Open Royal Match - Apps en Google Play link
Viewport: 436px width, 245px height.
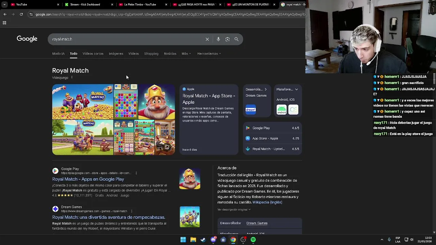(x=88, y=179)
